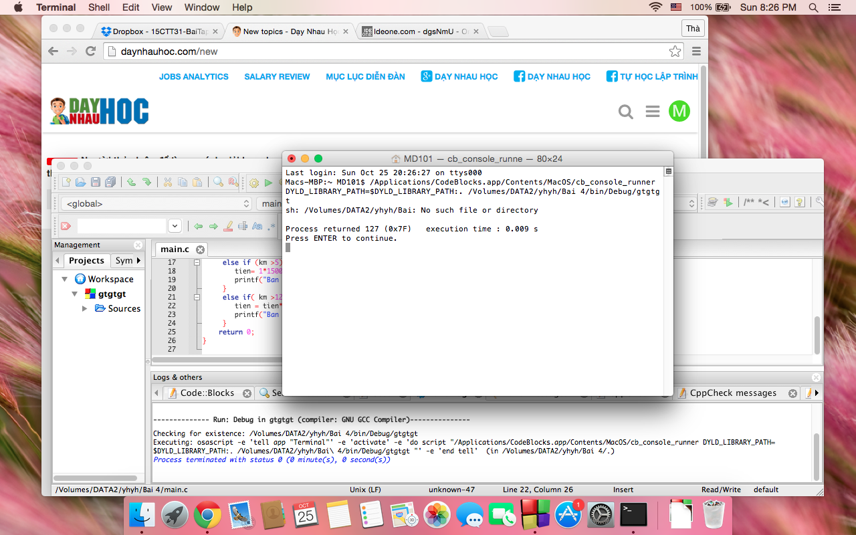The image size is (856, 535).
Task: Click Replace icon in Code::Blocks toolbar
Action: pos(233,182)
